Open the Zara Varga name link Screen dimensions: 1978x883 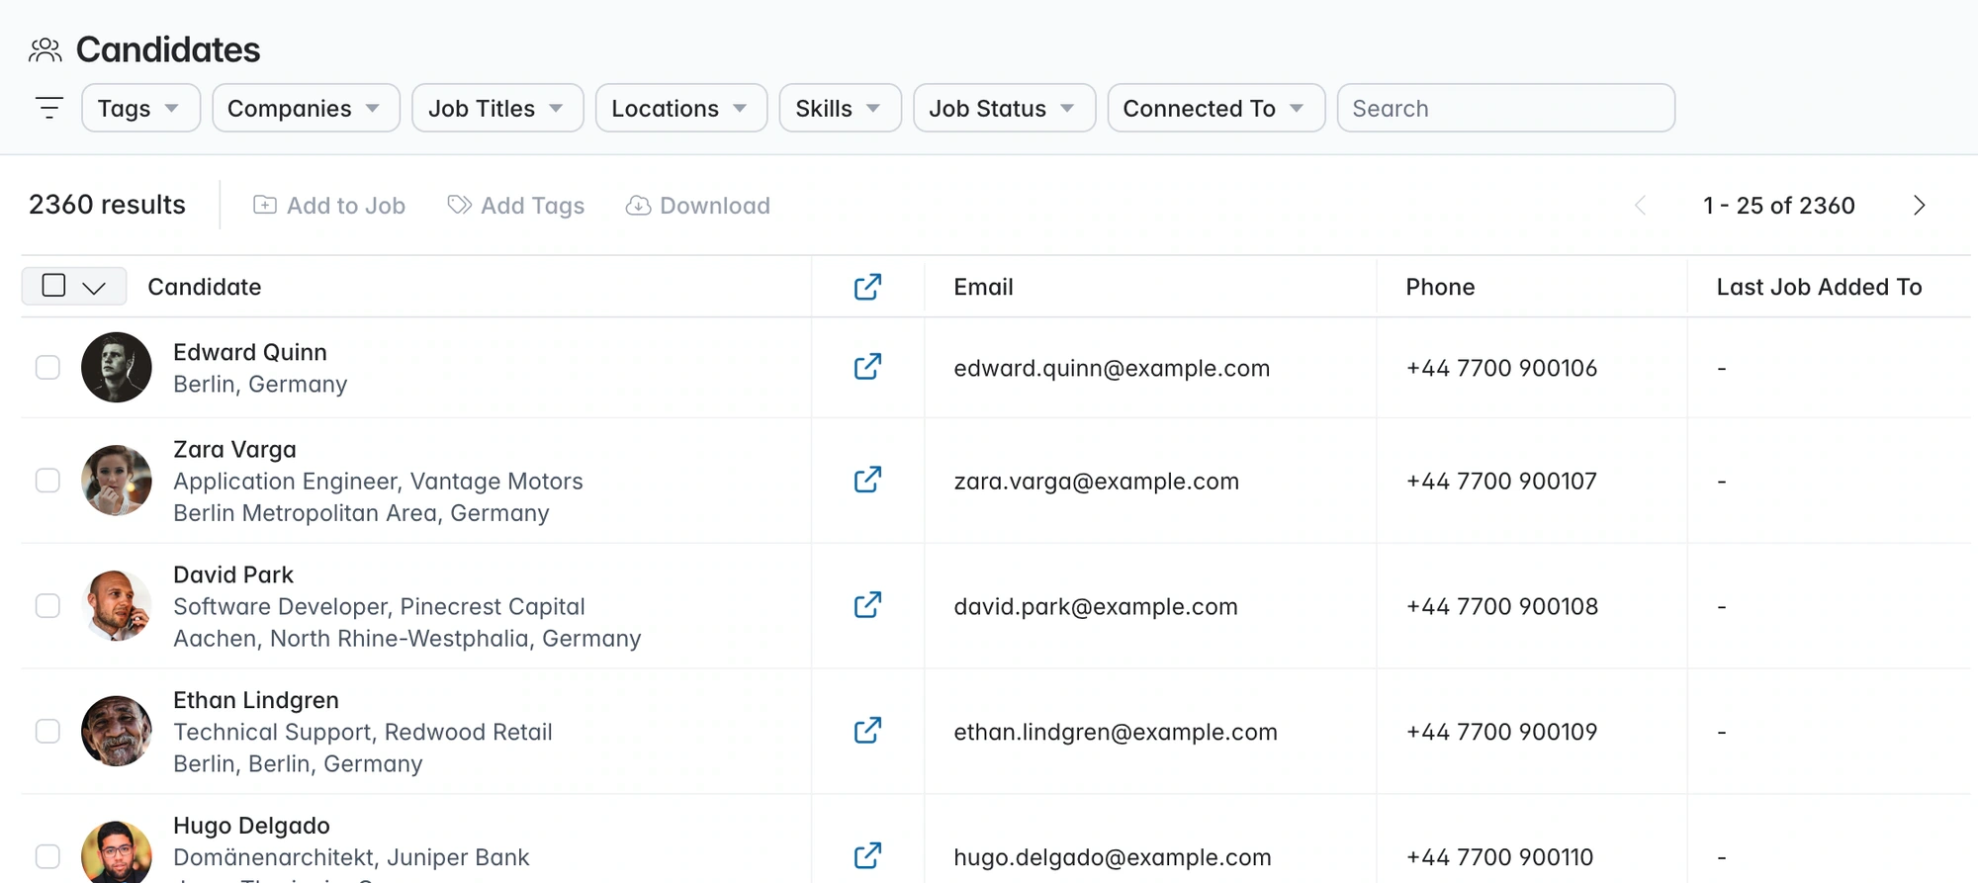(234, 449)
